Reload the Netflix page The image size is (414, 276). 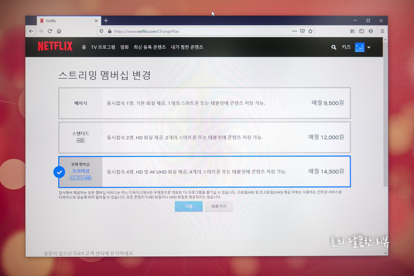point(50,31)
